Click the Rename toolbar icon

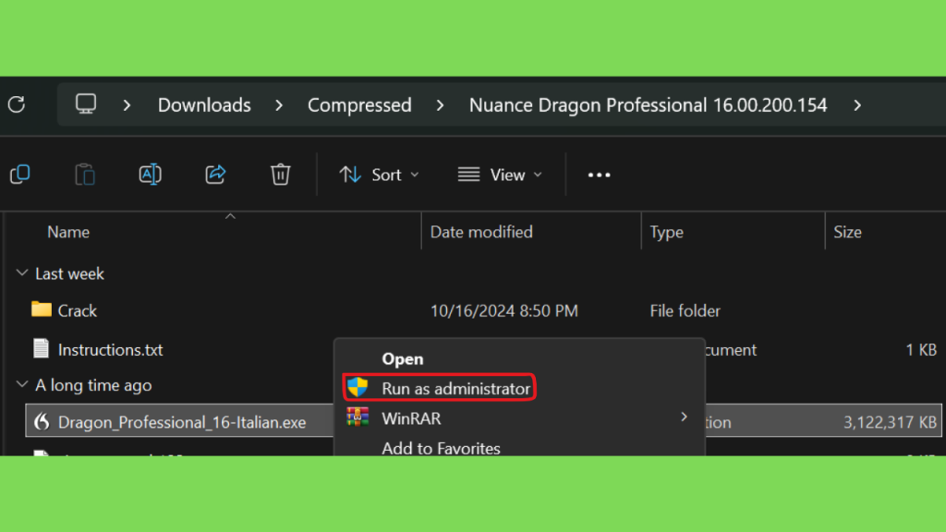coord(151,175)
